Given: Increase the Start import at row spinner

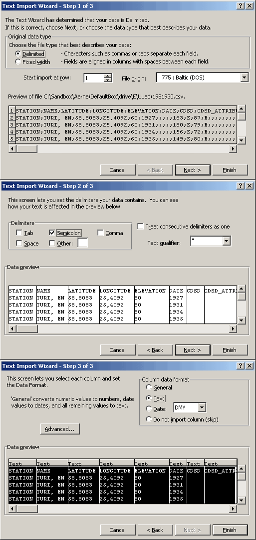Looking at the screenshot, I should (x=108, y=76).
